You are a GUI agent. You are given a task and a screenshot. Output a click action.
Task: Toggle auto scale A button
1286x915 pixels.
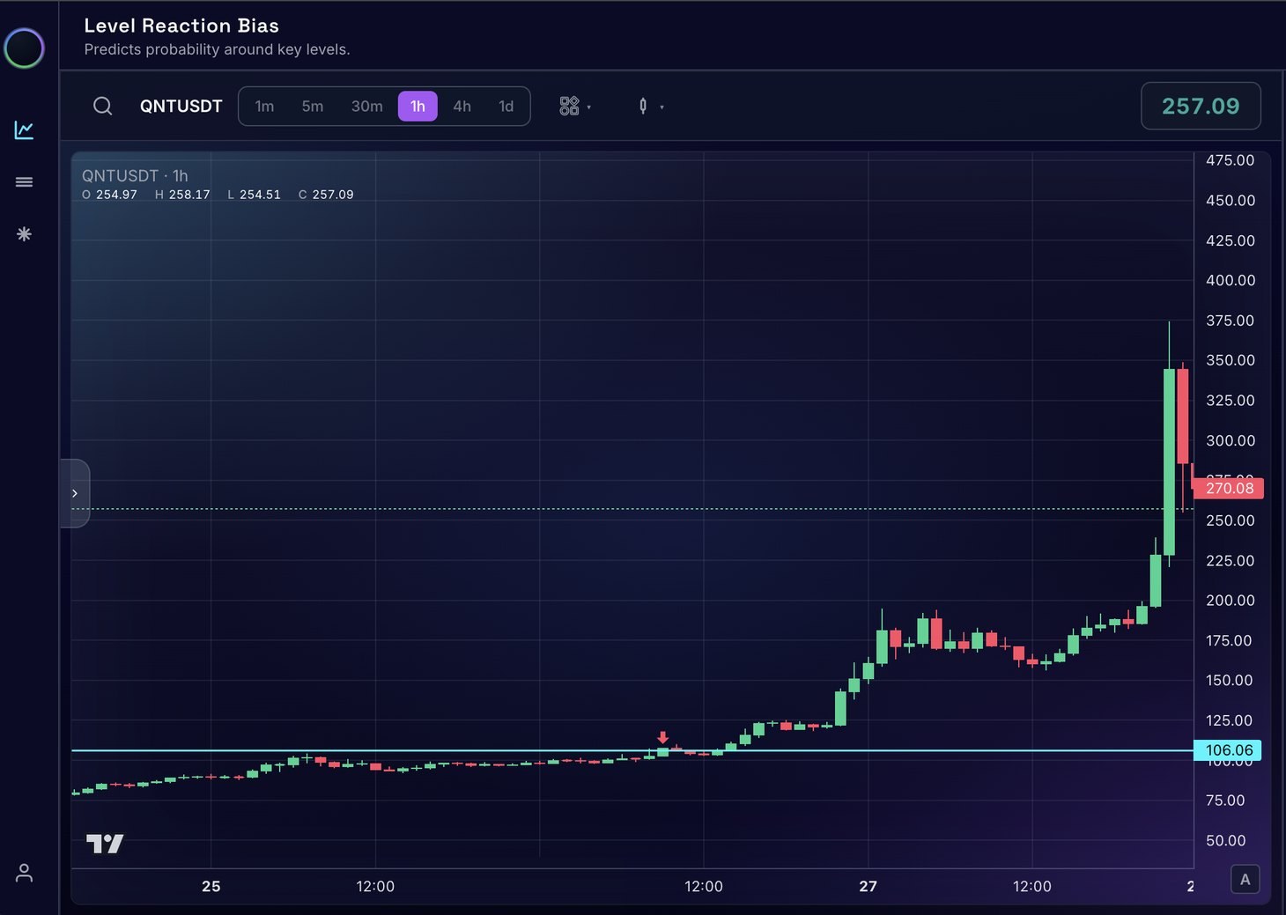click(1245, 879)
